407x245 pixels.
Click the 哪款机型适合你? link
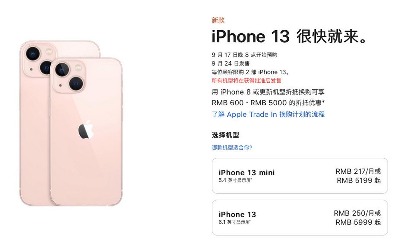[232, 148]
